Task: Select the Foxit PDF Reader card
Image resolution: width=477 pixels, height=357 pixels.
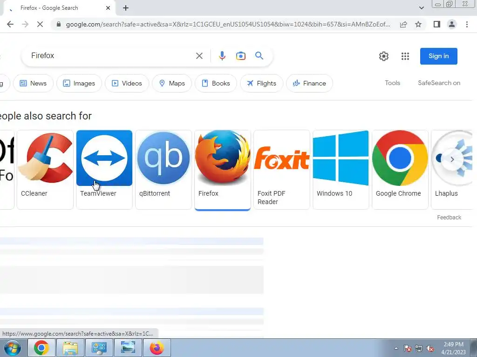Action: tap(282, 169)
